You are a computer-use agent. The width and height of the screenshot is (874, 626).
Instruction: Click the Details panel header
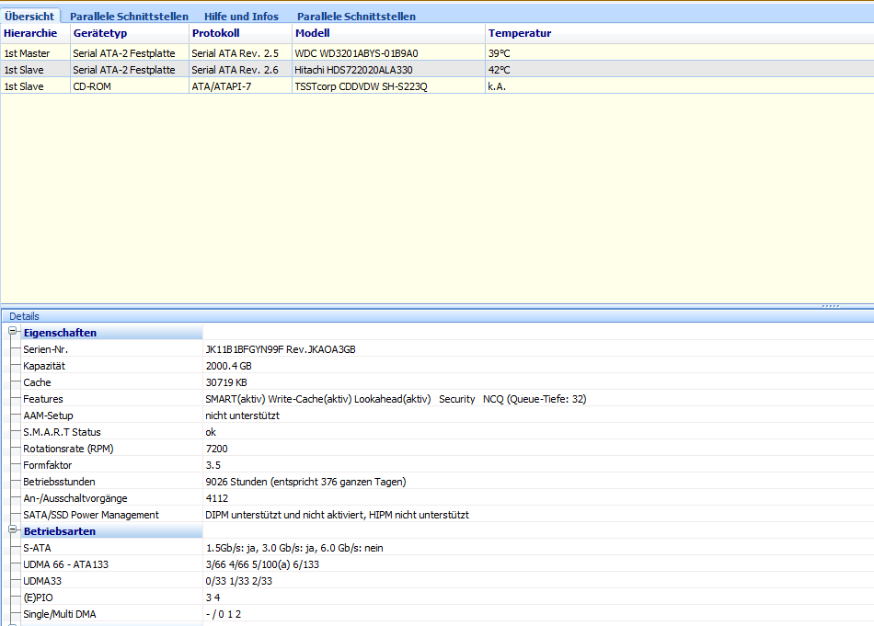pos(25,316)
